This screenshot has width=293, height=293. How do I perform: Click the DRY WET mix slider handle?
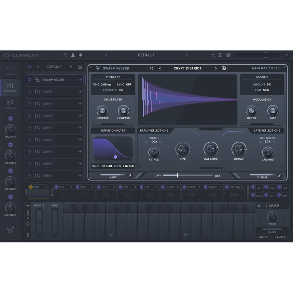click(177, 175)
